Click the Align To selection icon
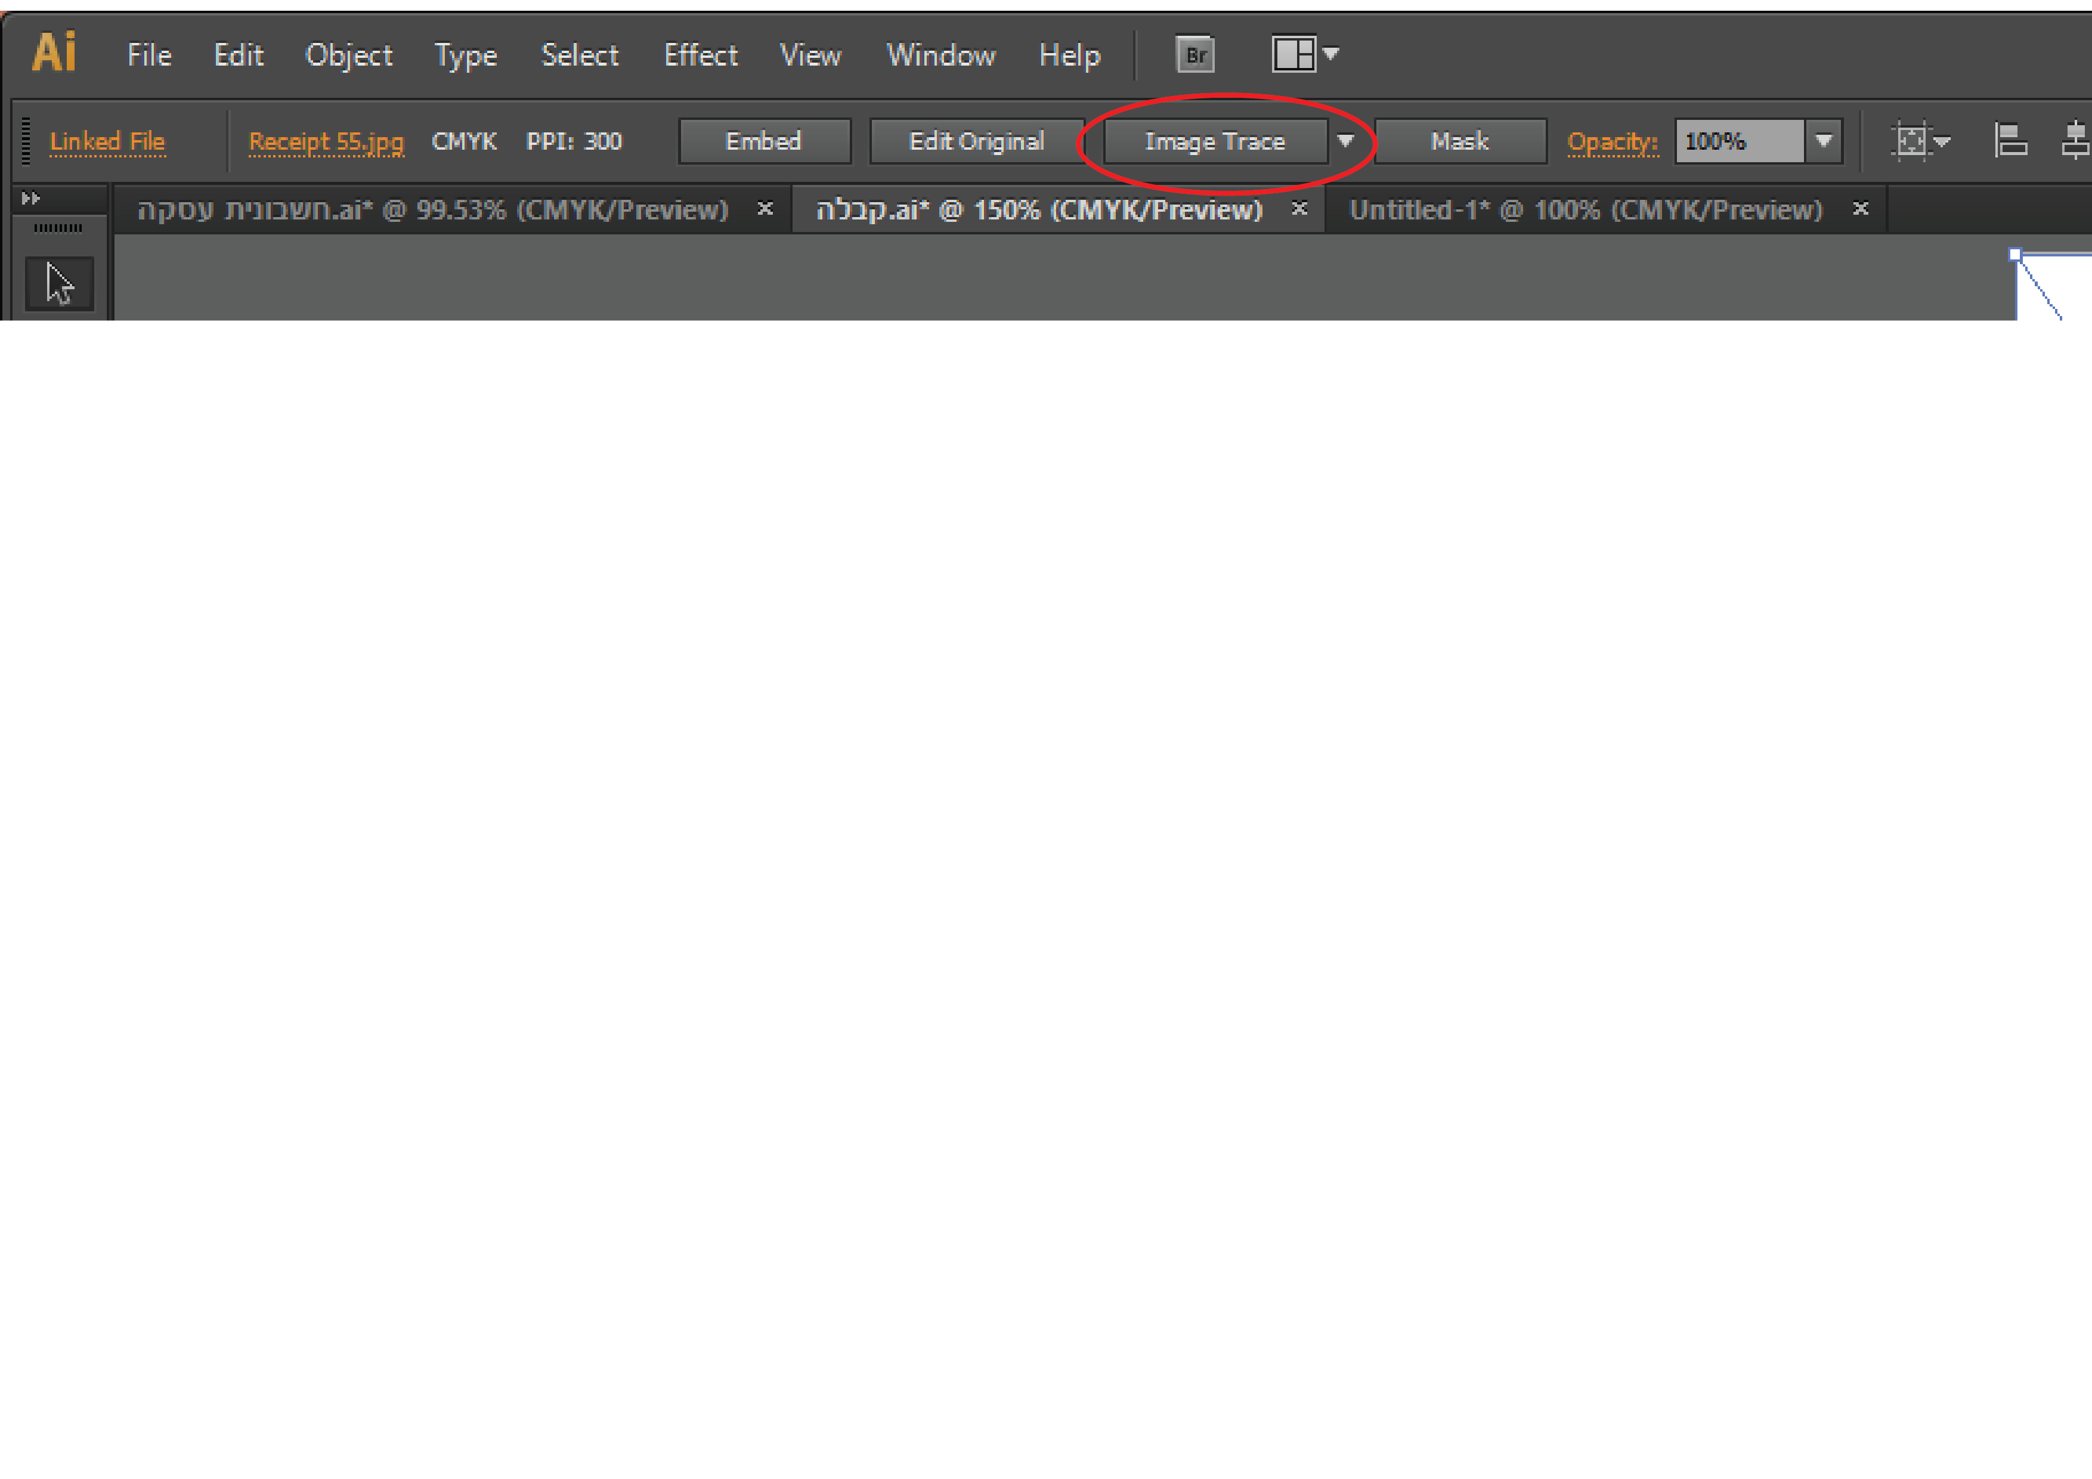The height and width of the screenshot is (1479, 2092). 1911,141
